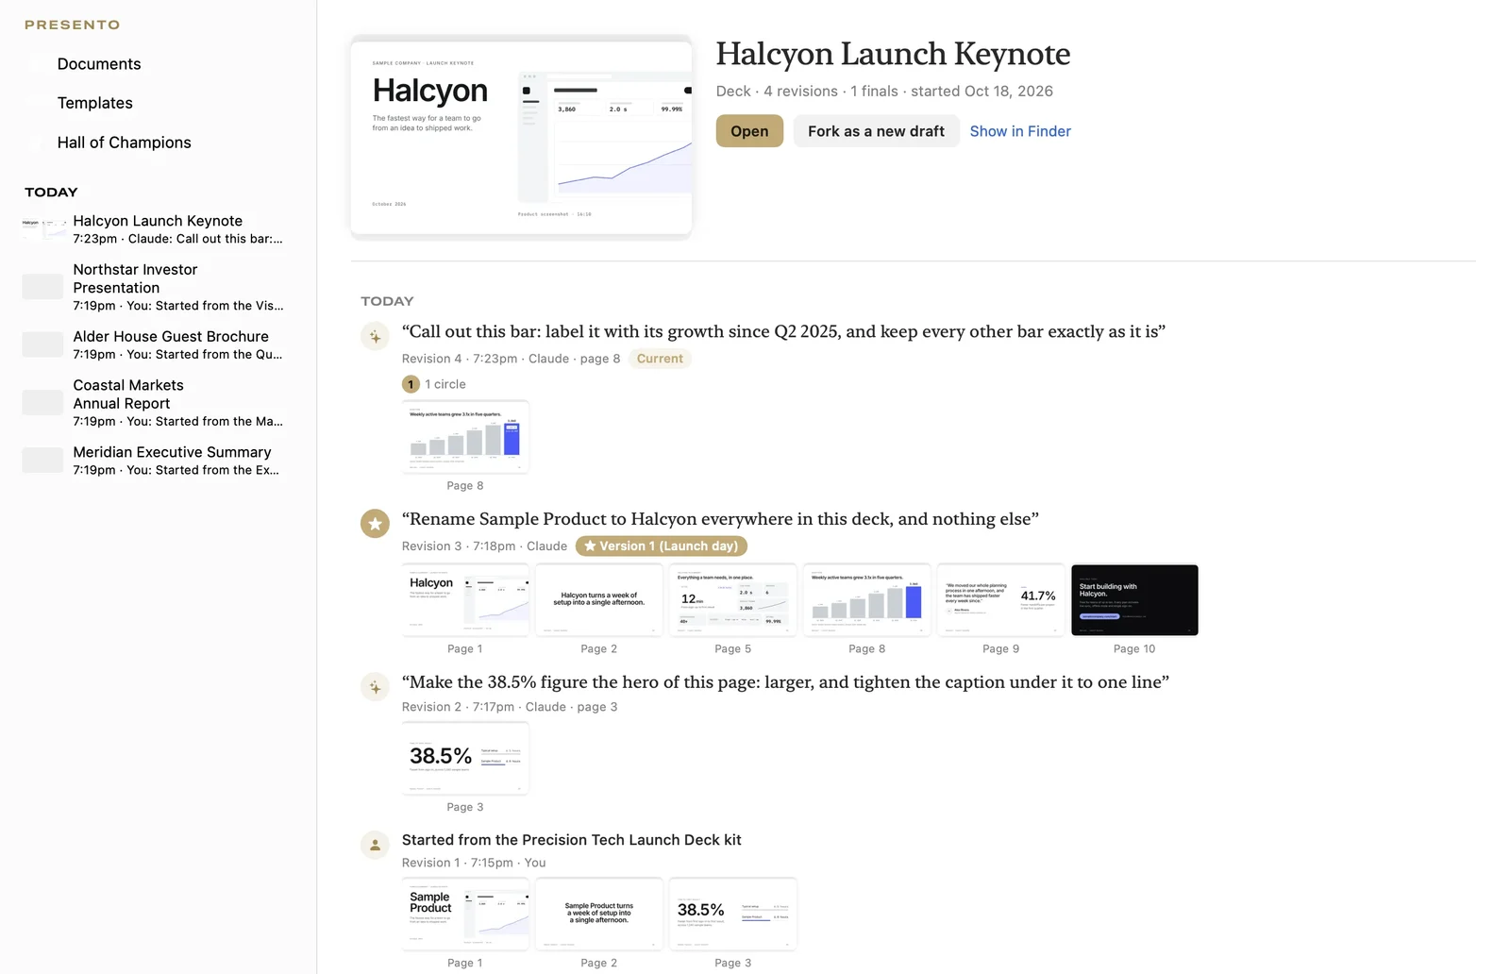Select the dark Page 10 thumbnail
Screen dimensions: 1510x974
pyautogui.click(x=1135, y=600)
